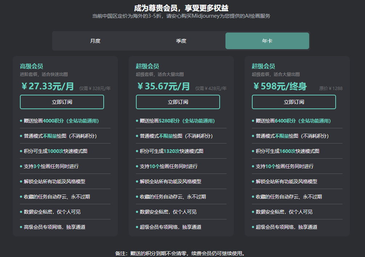Screen dimensions: 365x257
Task: Select the ¥35.67元/月 price label
Action: [x=163, y=86]
